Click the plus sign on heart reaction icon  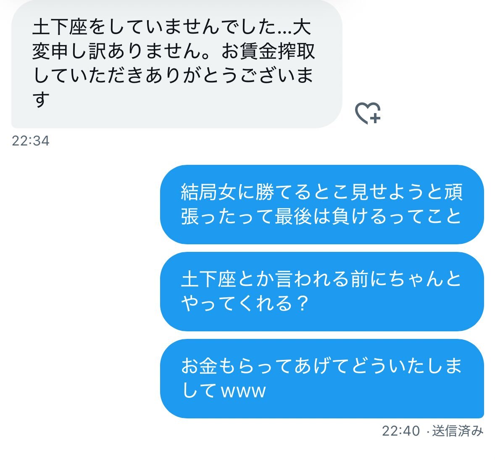pos(375,119)
